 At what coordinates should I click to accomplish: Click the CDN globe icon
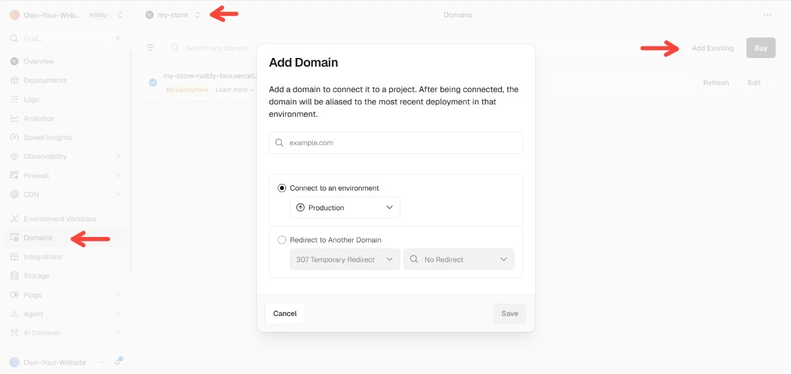(x=14, y=194)
